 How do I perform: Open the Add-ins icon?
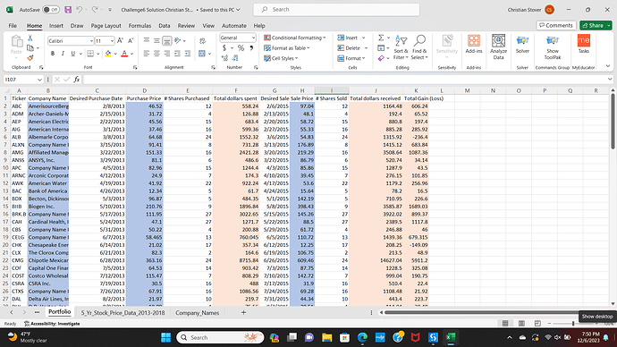(x=474, y=44)
